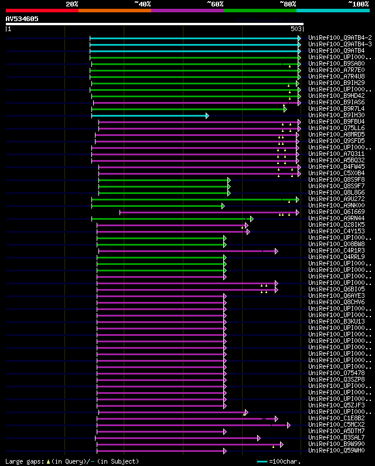The width and height of the screenshot is (375, 466).
Task: Select hit label UniRef100_Q5ZJF3
Action: click(x=336, y=406)
